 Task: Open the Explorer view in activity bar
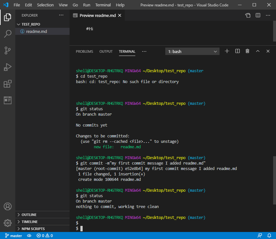pos(8,17)
